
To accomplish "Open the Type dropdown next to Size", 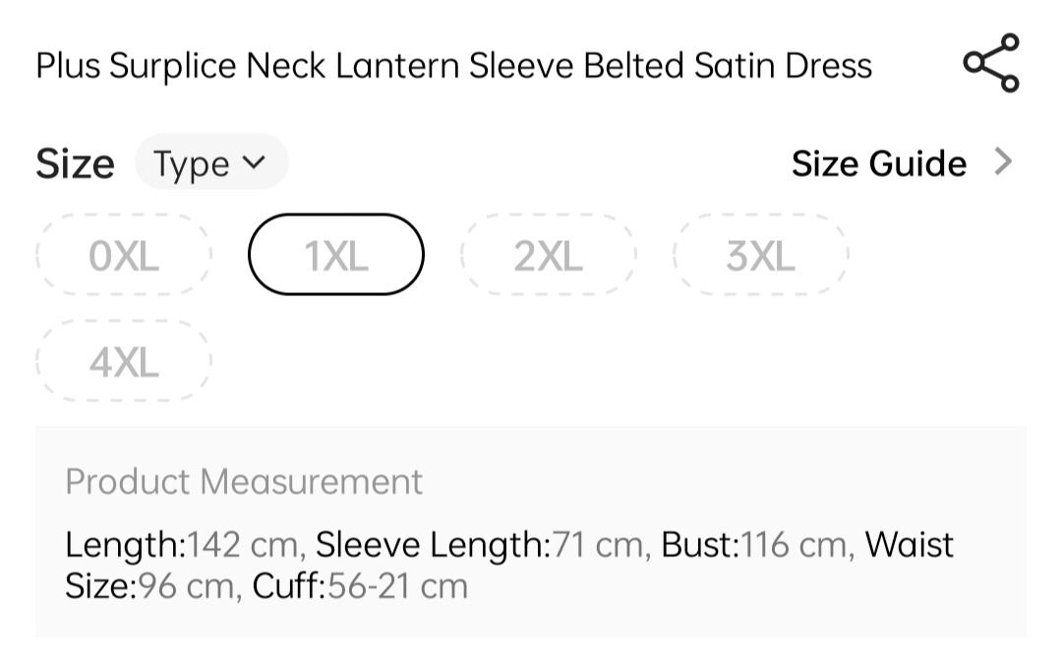I will pyautogui.click(x=210, y=163).
